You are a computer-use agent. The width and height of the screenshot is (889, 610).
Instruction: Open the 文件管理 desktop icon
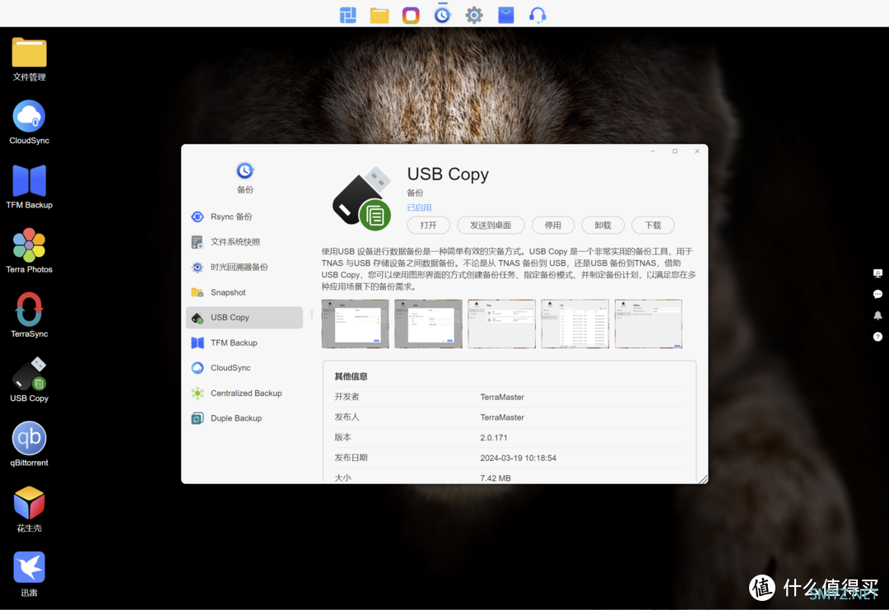[29, 59]
